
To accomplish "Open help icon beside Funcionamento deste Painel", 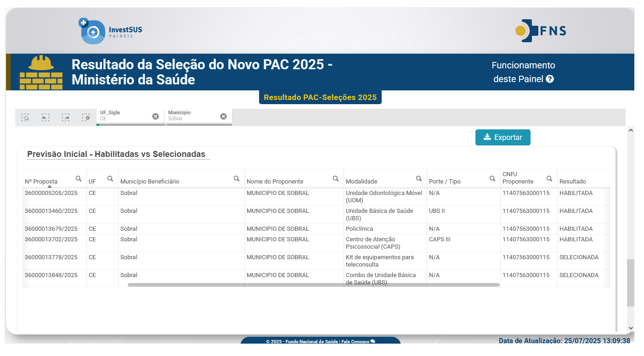I will pyautogui.click(x=550, y=79).
